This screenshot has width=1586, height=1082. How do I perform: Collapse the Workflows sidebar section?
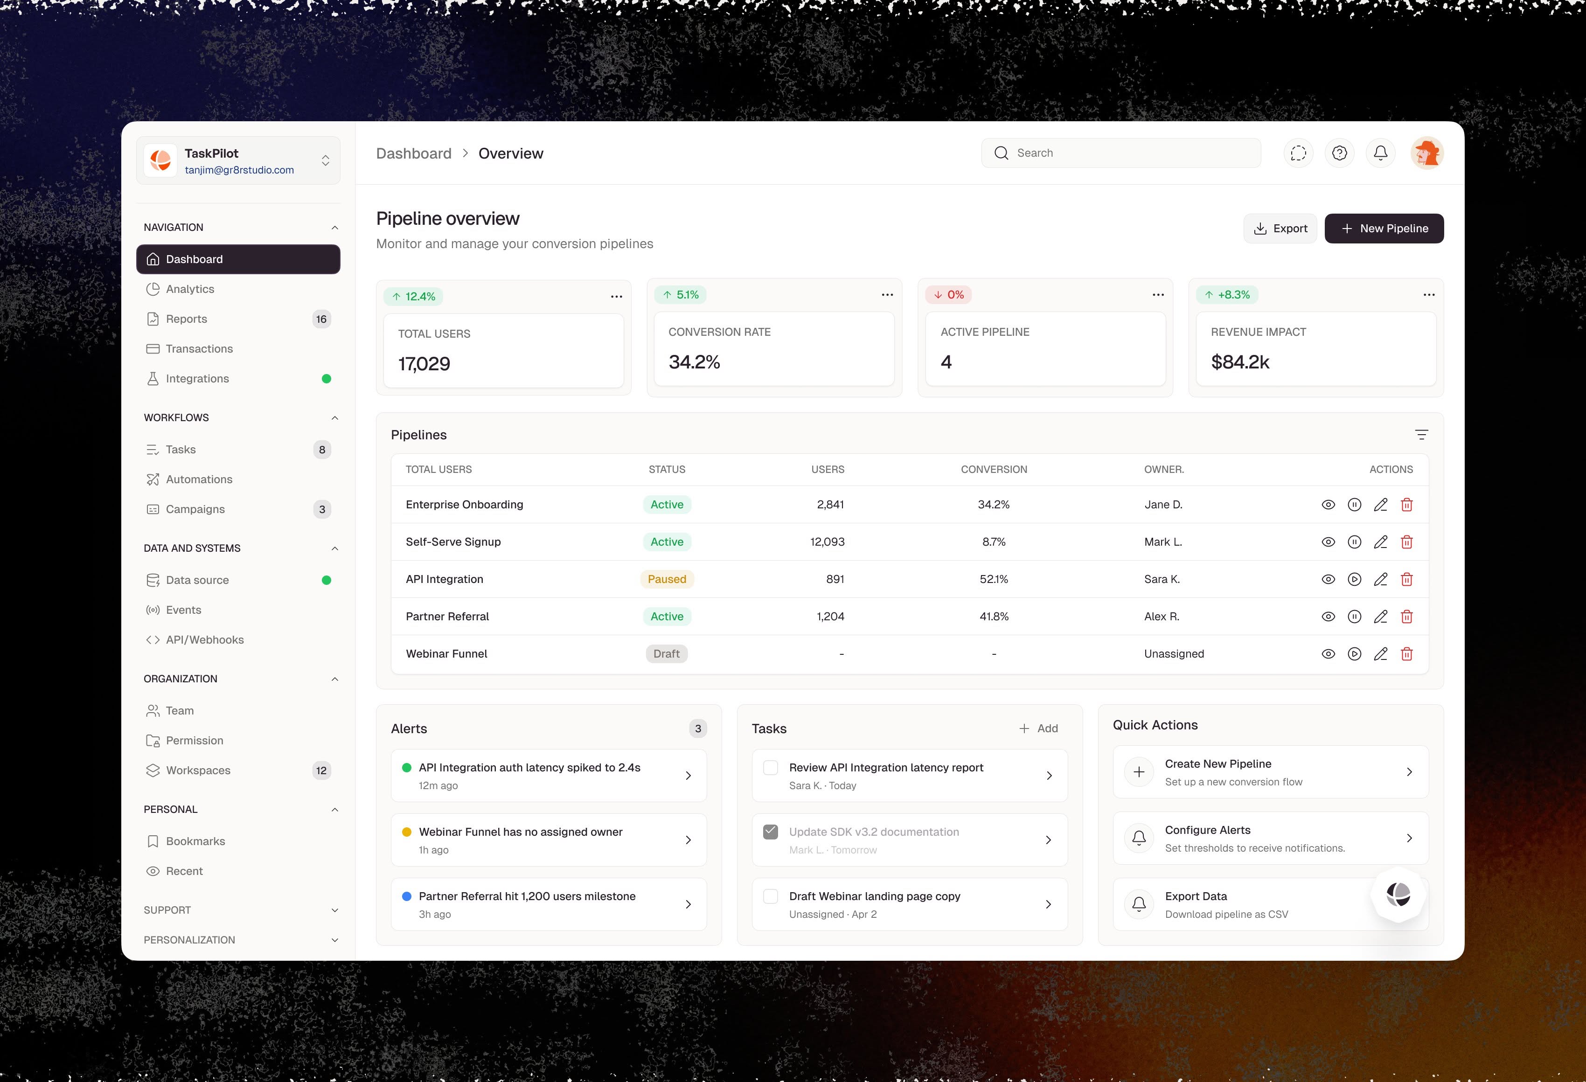tap(334, 417)
